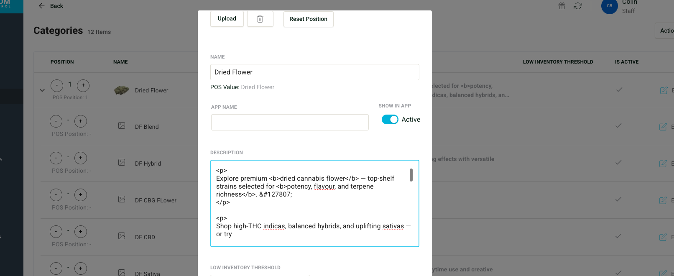Viewport: 674px width, 276px height.
Task: Click image placeholder icon for DF Hybrid
Action: (122, 162)
